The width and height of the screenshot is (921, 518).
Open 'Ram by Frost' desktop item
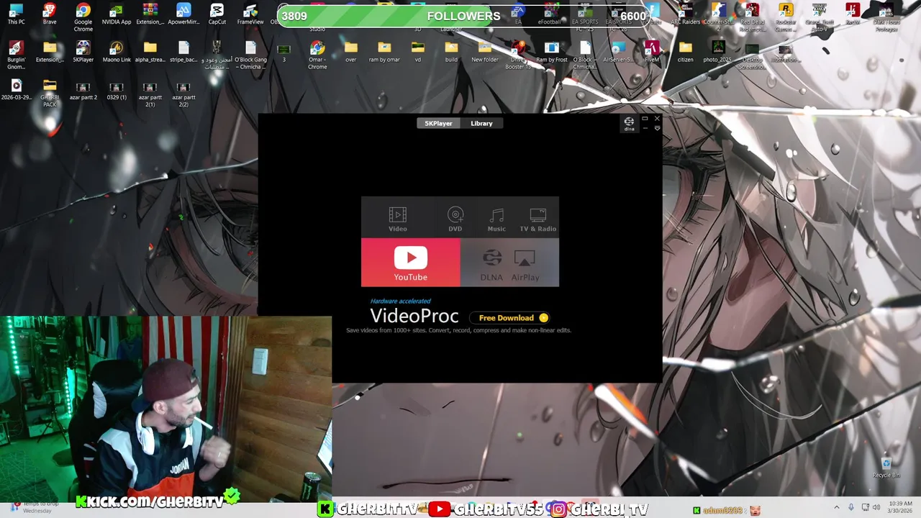(x=552, y=52)
